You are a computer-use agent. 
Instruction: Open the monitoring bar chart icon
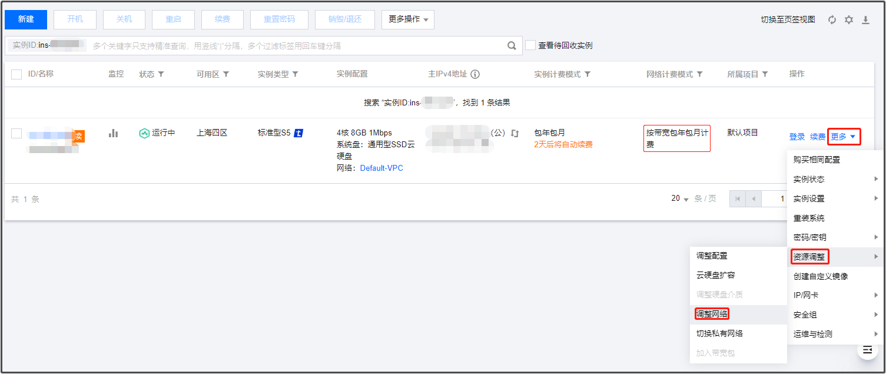pos(114,134)
